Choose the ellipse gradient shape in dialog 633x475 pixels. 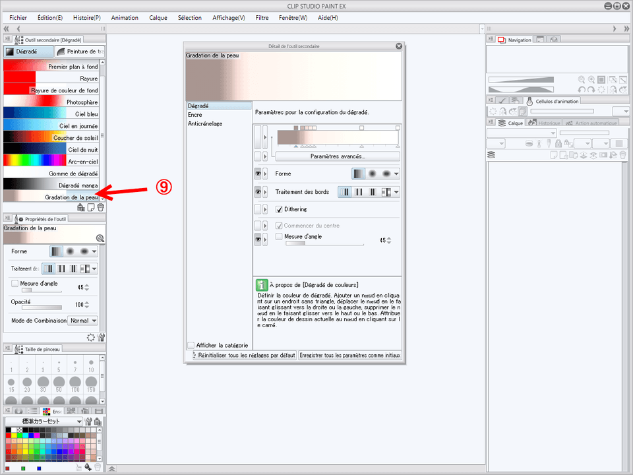(386, 174)
